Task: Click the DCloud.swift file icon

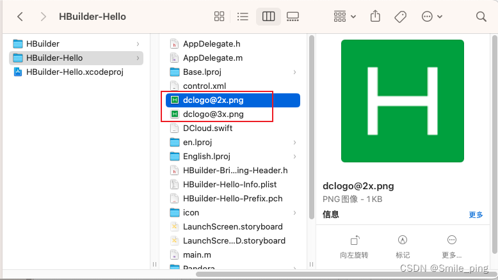Action: point(174,128)
